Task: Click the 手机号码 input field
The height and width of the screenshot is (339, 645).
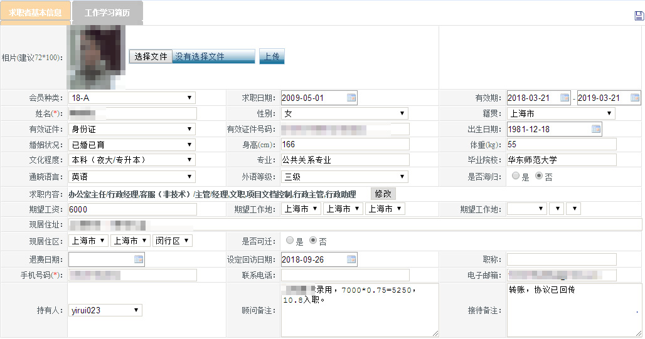Action: (132, 275)
